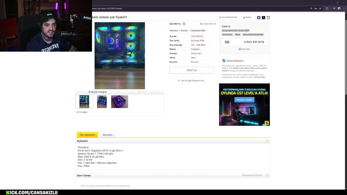
Task: Bookmark this page with the star icon
Action: click(x=320, y=9)
